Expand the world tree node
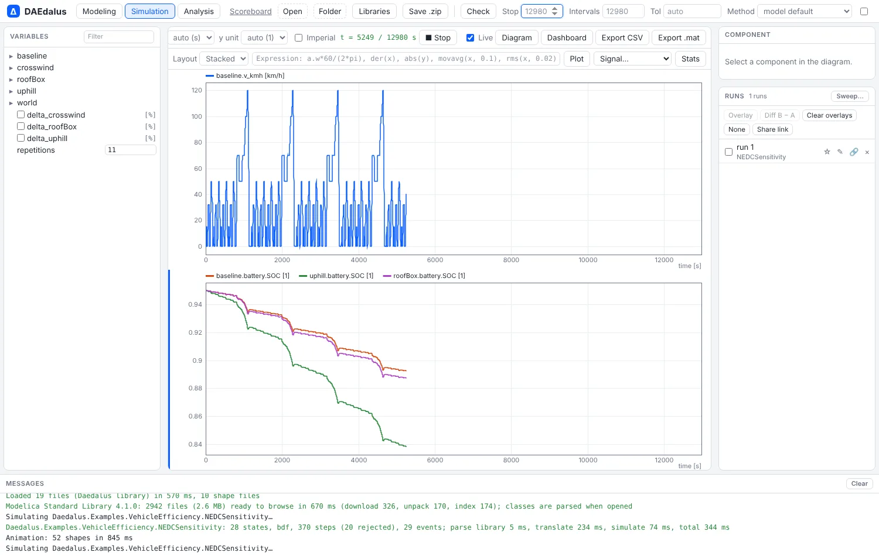This screenshot has height=556, width=879. [11, 103]
